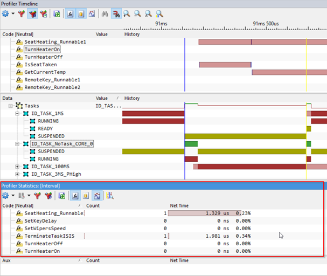The width and height of the screenshot is (327, 276).
Task: Expand the ID_TASK_3MS_PHigh node
Action: [x=17, y=174]
